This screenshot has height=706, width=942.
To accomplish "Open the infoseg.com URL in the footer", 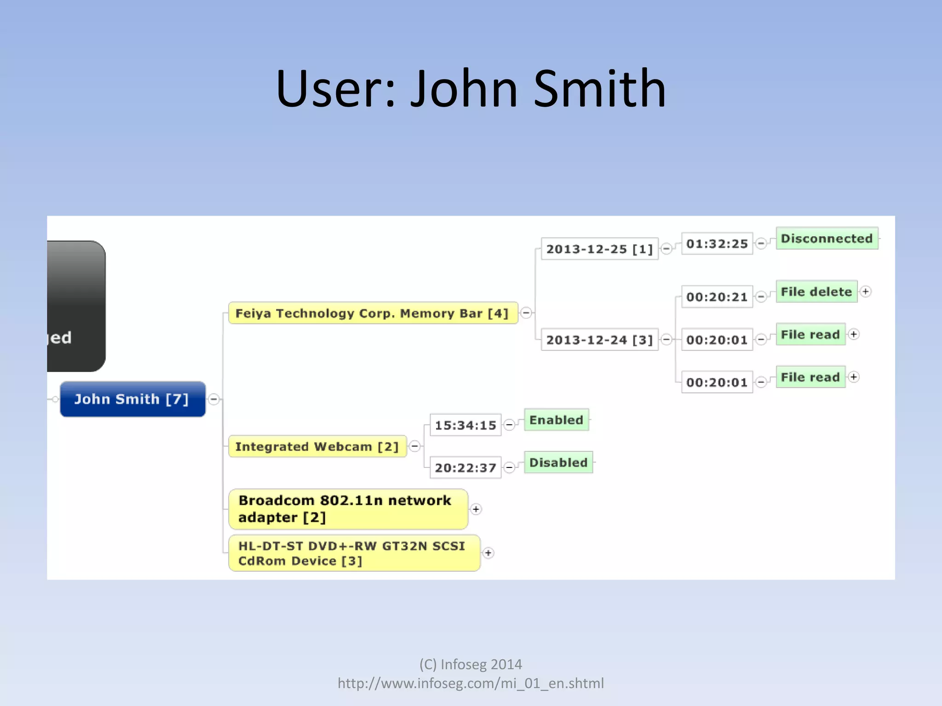I will pyautogui.click(x=471, y=683).
